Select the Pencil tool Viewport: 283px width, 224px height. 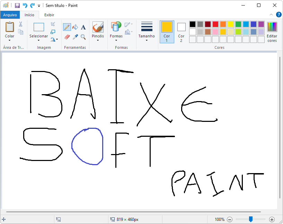click(67, 27)
